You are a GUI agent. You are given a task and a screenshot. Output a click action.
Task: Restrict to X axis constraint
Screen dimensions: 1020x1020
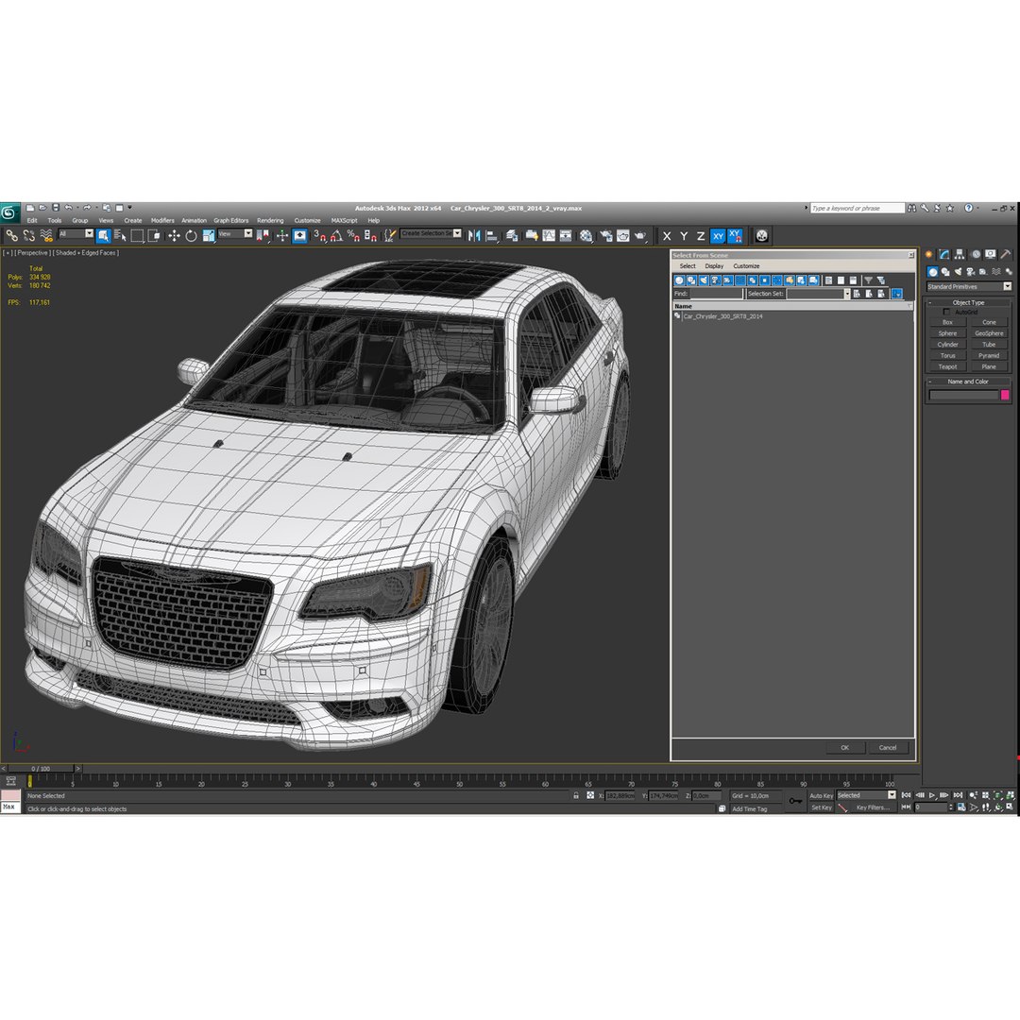[667, 236]
